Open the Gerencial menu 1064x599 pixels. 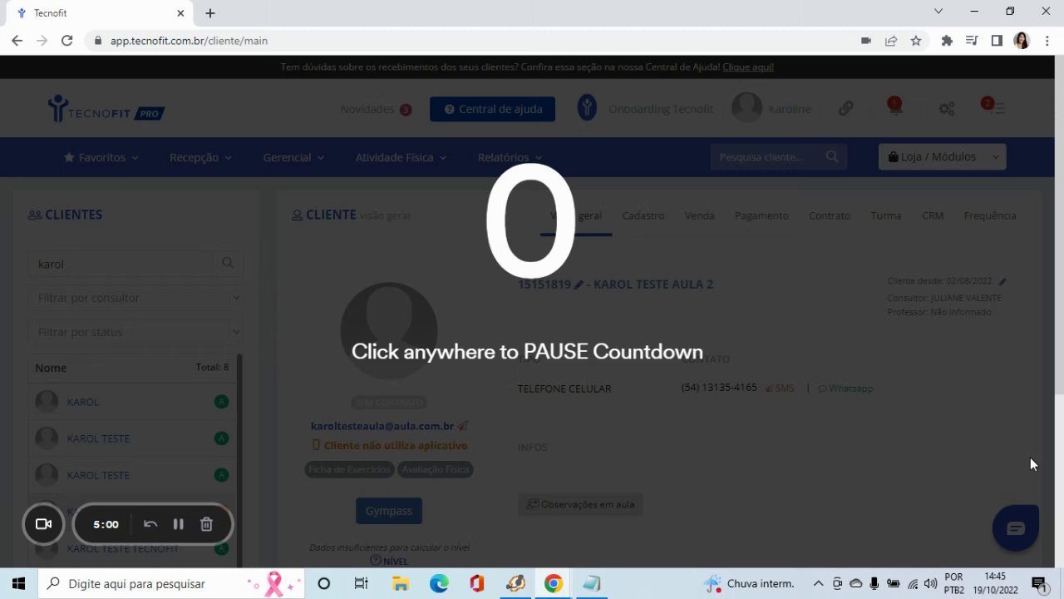293,157
